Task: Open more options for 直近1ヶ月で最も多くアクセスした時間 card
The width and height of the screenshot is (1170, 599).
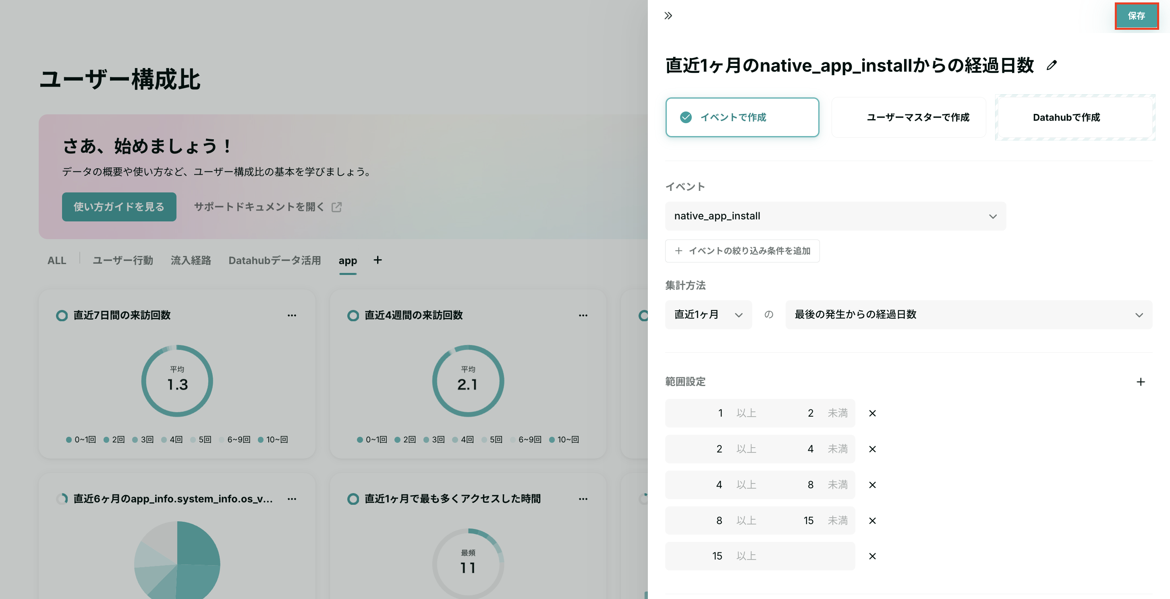Action: click(x=583, y=499)
